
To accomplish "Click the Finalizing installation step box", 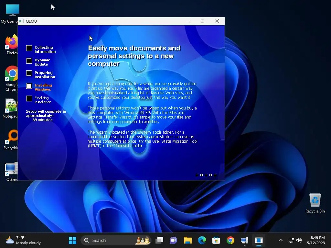I will [29, 98].
